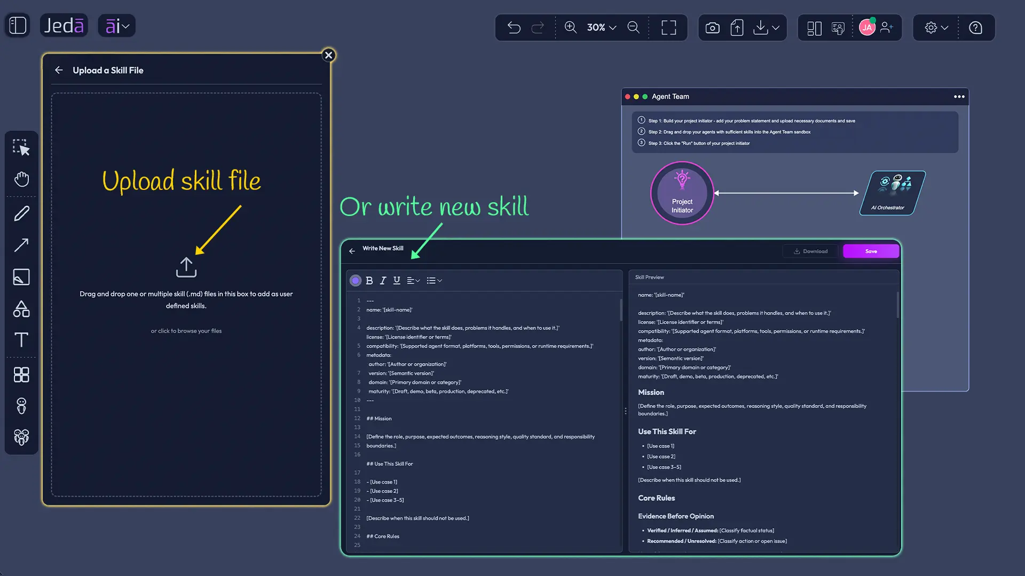Open the agent team tool in left toolbar
Screen dimensions: 1025x576
21,437
